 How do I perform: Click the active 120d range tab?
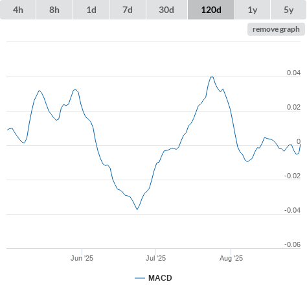pos(211,10)
